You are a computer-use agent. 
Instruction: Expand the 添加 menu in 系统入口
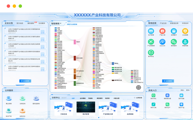(182, 90)
